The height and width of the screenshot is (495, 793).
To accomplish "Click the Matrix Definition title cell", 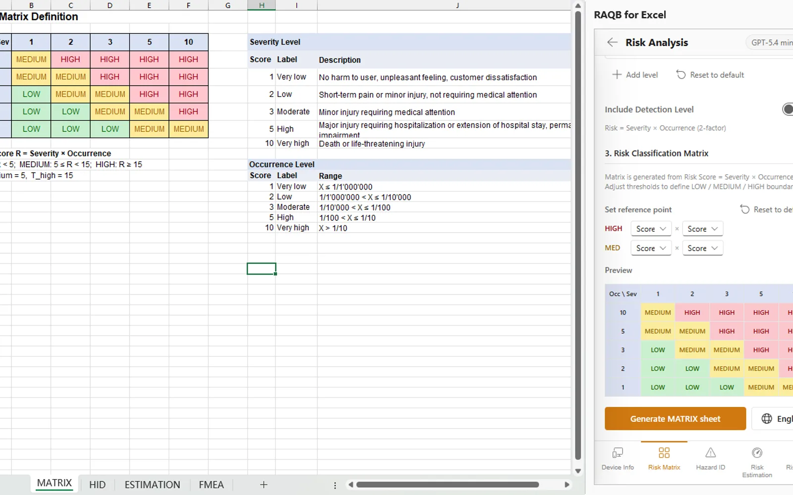I will [x=39, y=16].
